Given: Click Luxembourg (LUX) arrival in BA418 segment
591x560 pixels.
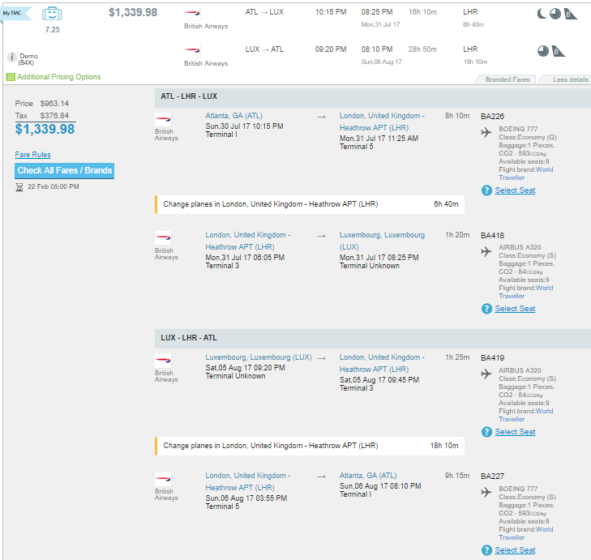Looking at the screenshot, I should pos(382,241).
